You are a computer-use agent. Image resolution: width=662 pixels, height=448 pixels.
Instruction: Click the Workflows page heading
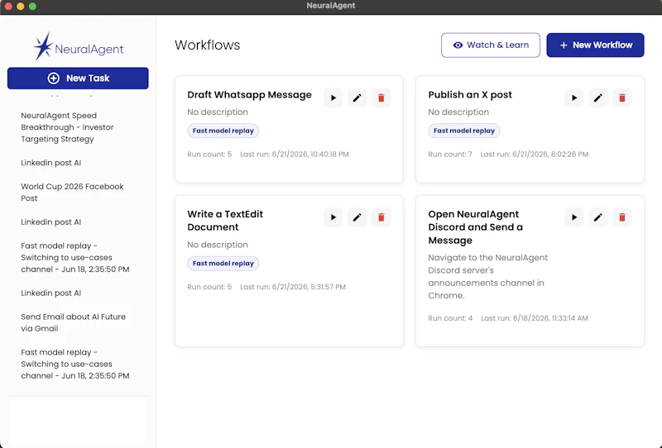208,45
